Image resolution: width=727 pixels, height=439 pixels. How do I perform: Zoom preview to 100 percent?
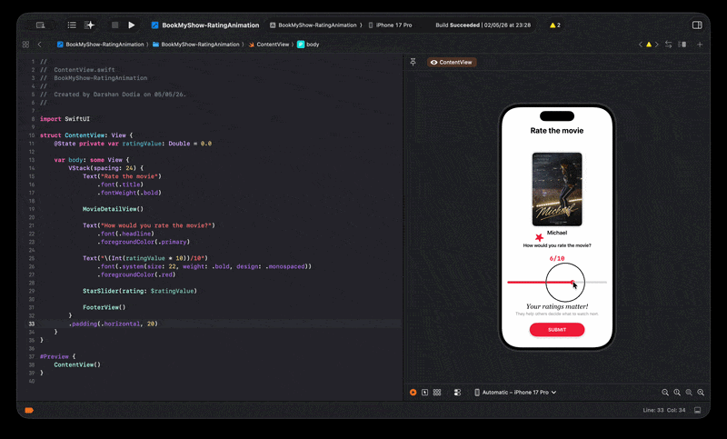point(677,392)
